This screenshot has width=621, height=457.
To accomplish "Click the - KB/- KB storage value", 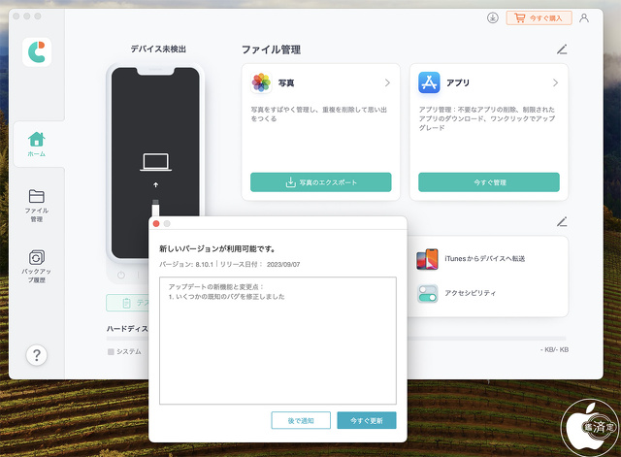I will pyautogui.click(x=554, y=349).
